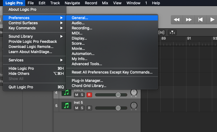
Task: Expand the Control Surfaces submenu
Action: pos(34,23)
